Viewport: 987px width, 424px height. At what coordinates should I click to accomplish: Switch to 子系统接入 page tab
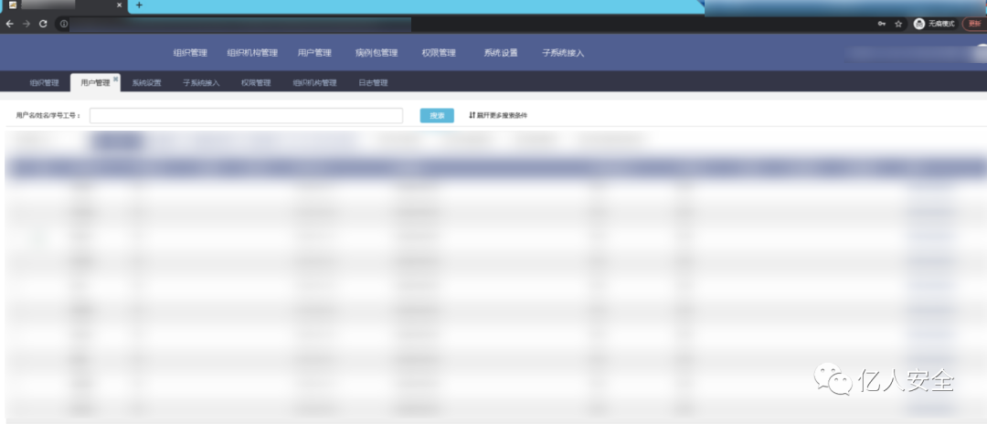coord(201,82)
